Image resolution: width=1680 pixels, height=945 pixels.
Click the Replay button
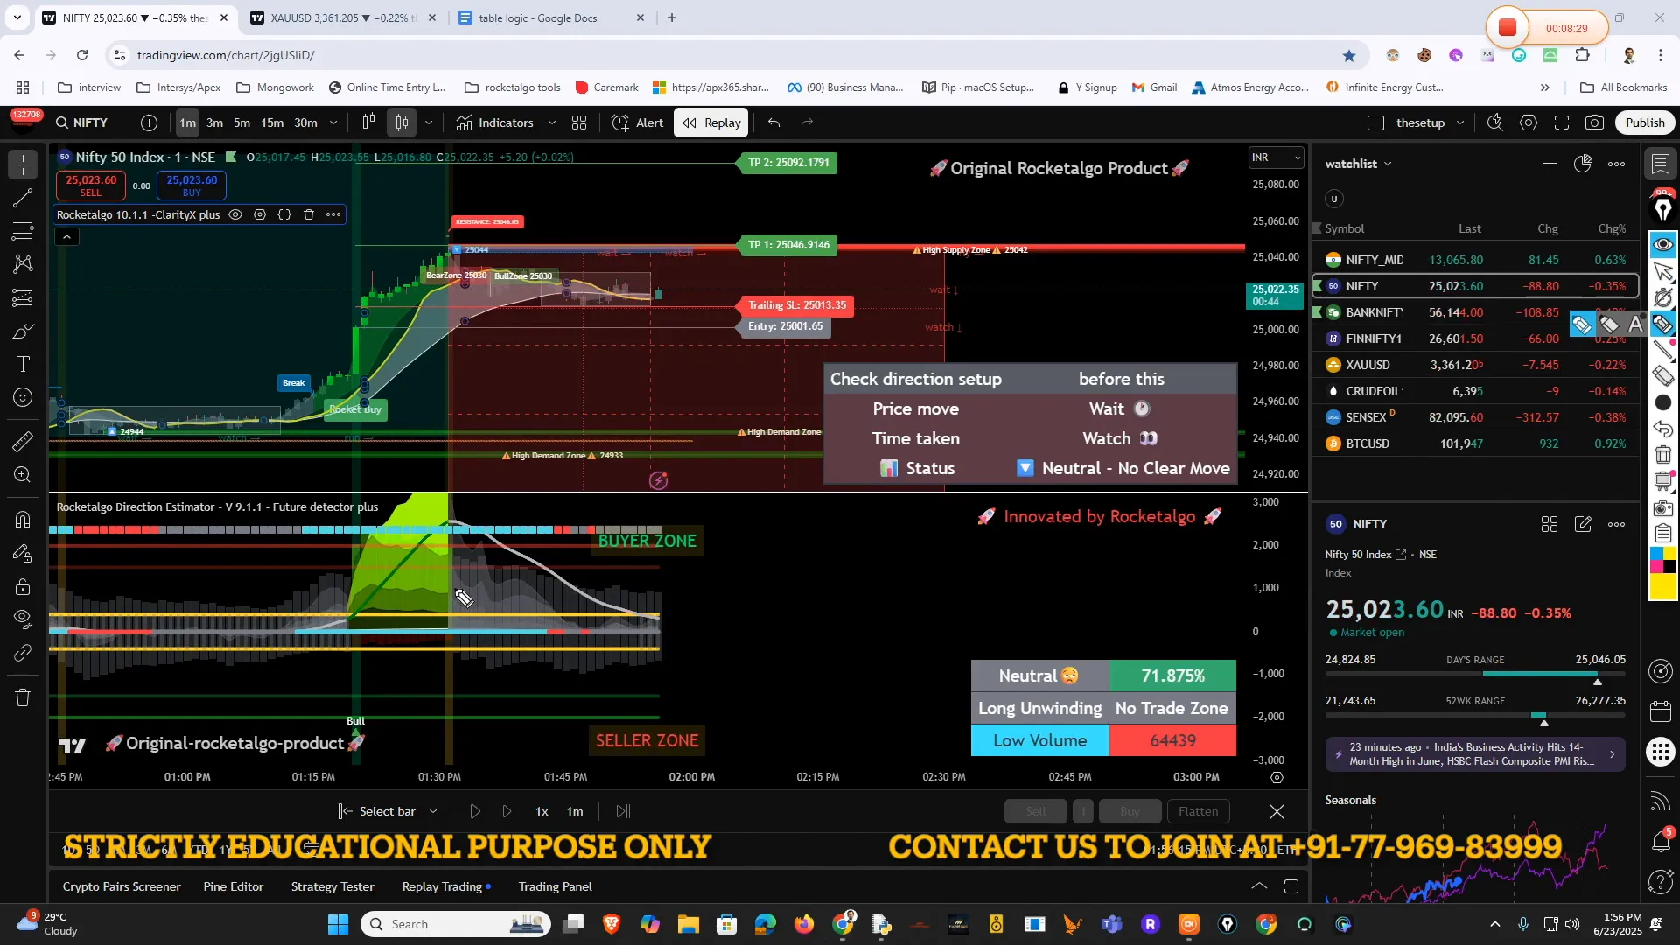(x=712, y=122)
